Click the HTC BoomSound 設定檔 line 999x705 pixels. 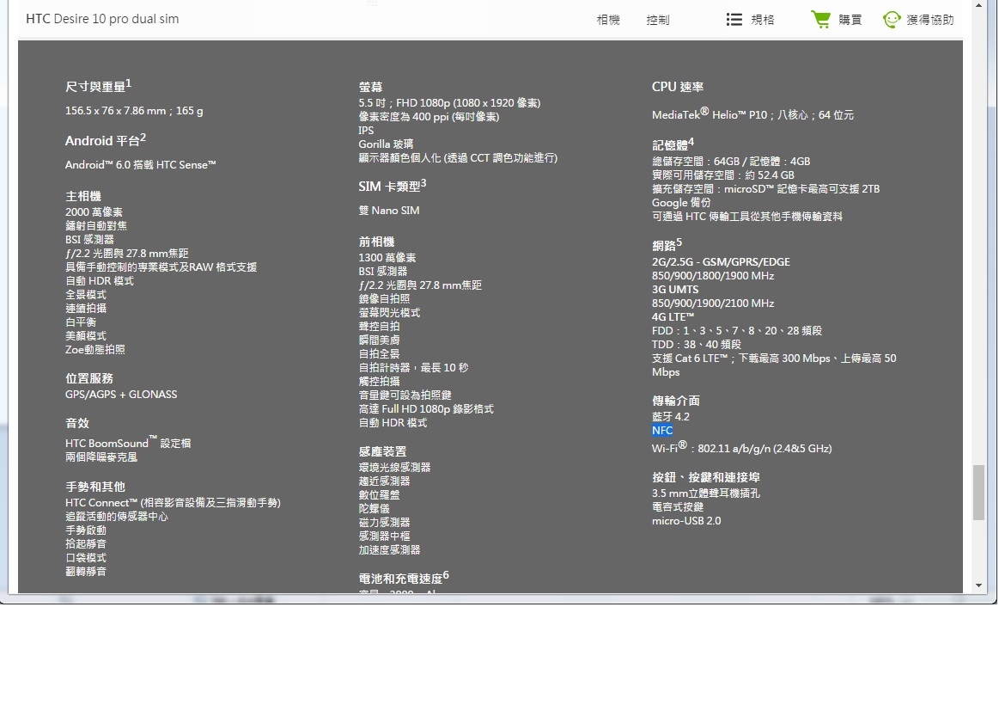pyautogui.click(x=128, y=443)
